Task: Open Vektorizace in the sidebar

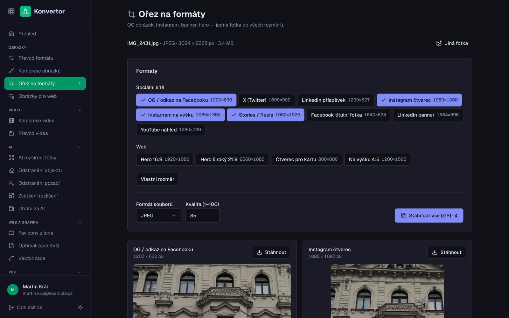Action: (x=45, y=258)
